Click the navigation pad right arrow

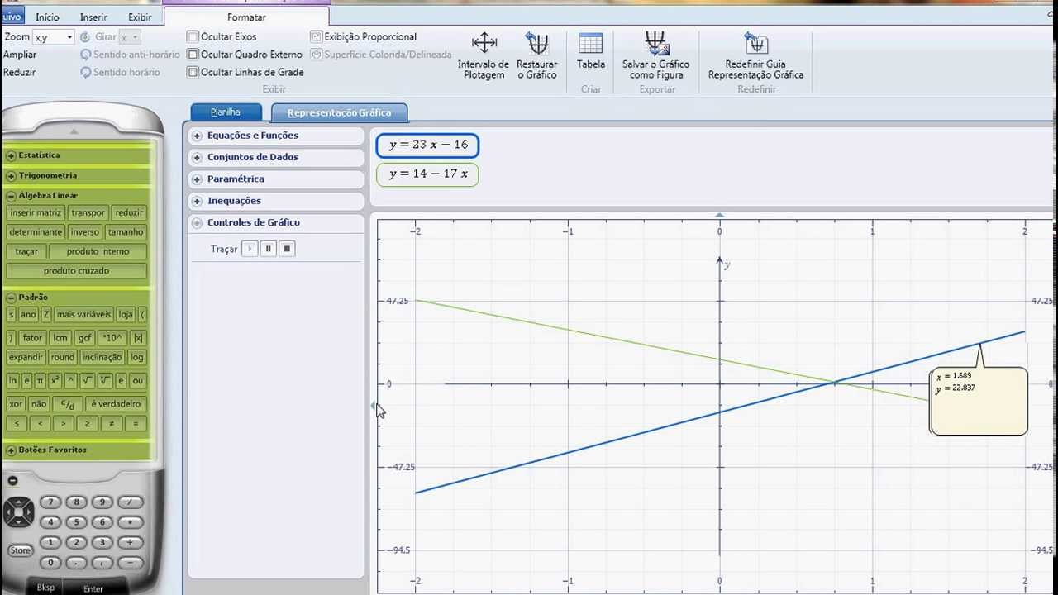(x=29, y=512)
